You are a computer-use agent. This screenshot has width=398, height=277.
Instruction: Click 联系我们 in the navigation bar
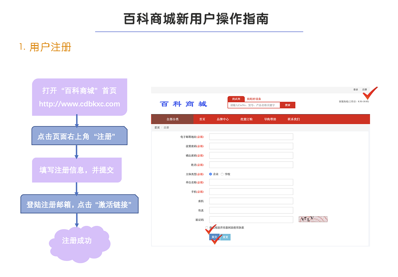[294, 119]
